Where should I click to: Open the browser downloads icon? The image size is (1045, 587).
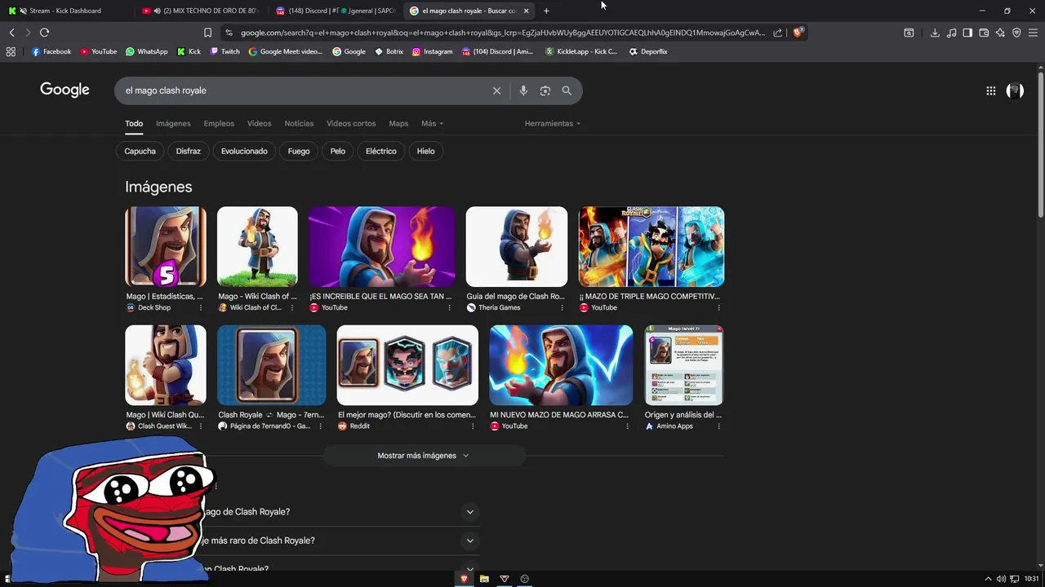935,33
